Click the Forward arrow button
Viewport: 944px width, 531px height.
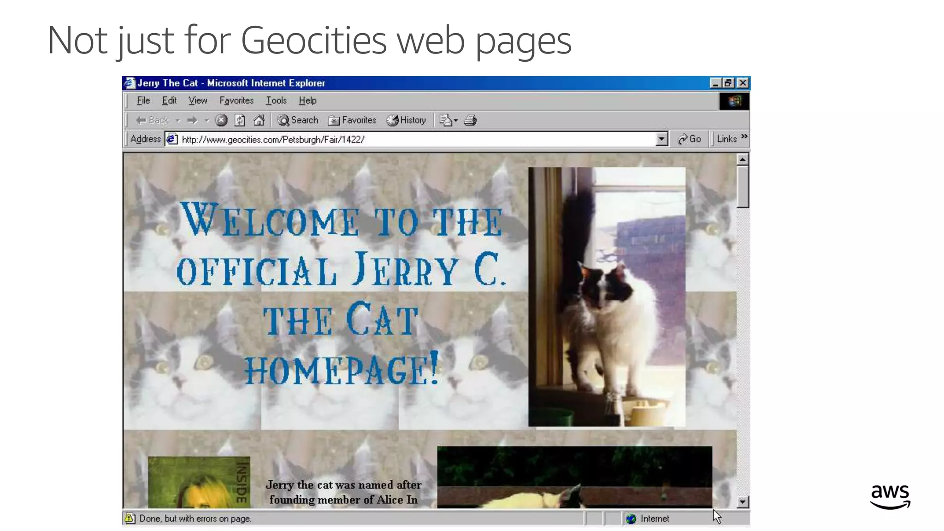pyautogui.click(x=192, y=120)
